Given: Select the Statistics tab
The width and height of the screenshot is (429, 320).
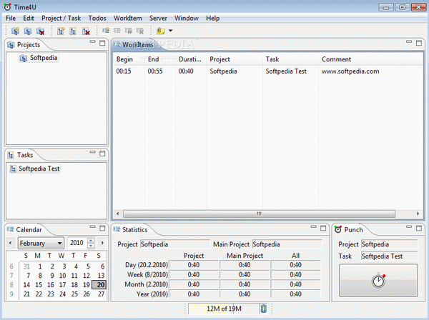Looking at the screenshot, I should tap(131, 229).
